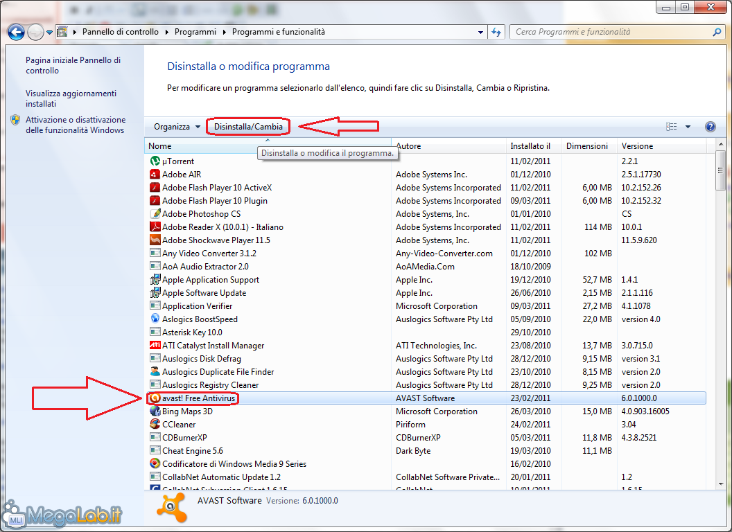Viewport: 732px width, 532px height.
Task: Expand the view options dropdown arrow
Action: point(688,127)
